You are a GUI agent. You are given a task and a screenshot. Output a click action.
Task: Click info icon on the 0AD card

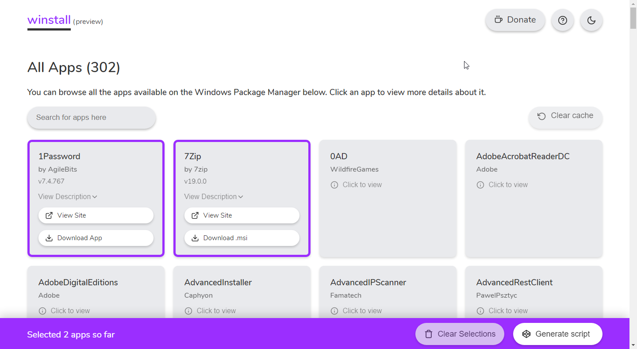tap(334, 185)
